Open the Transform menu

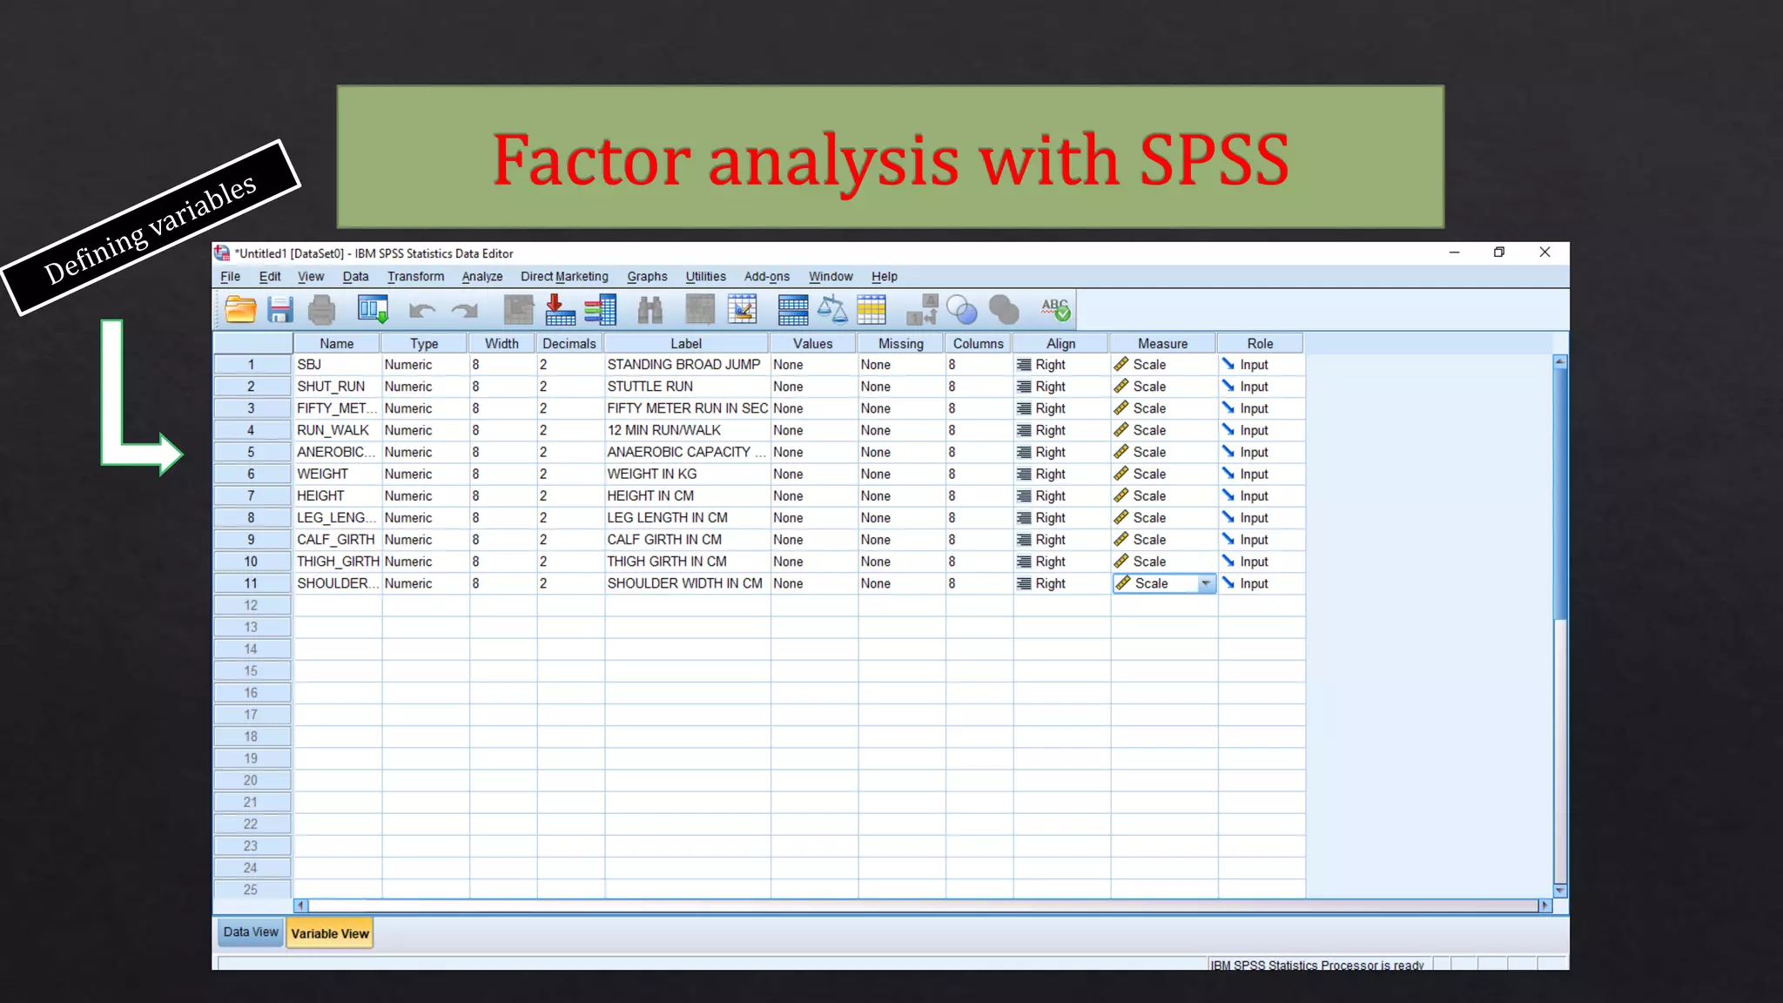click(415, 277)
